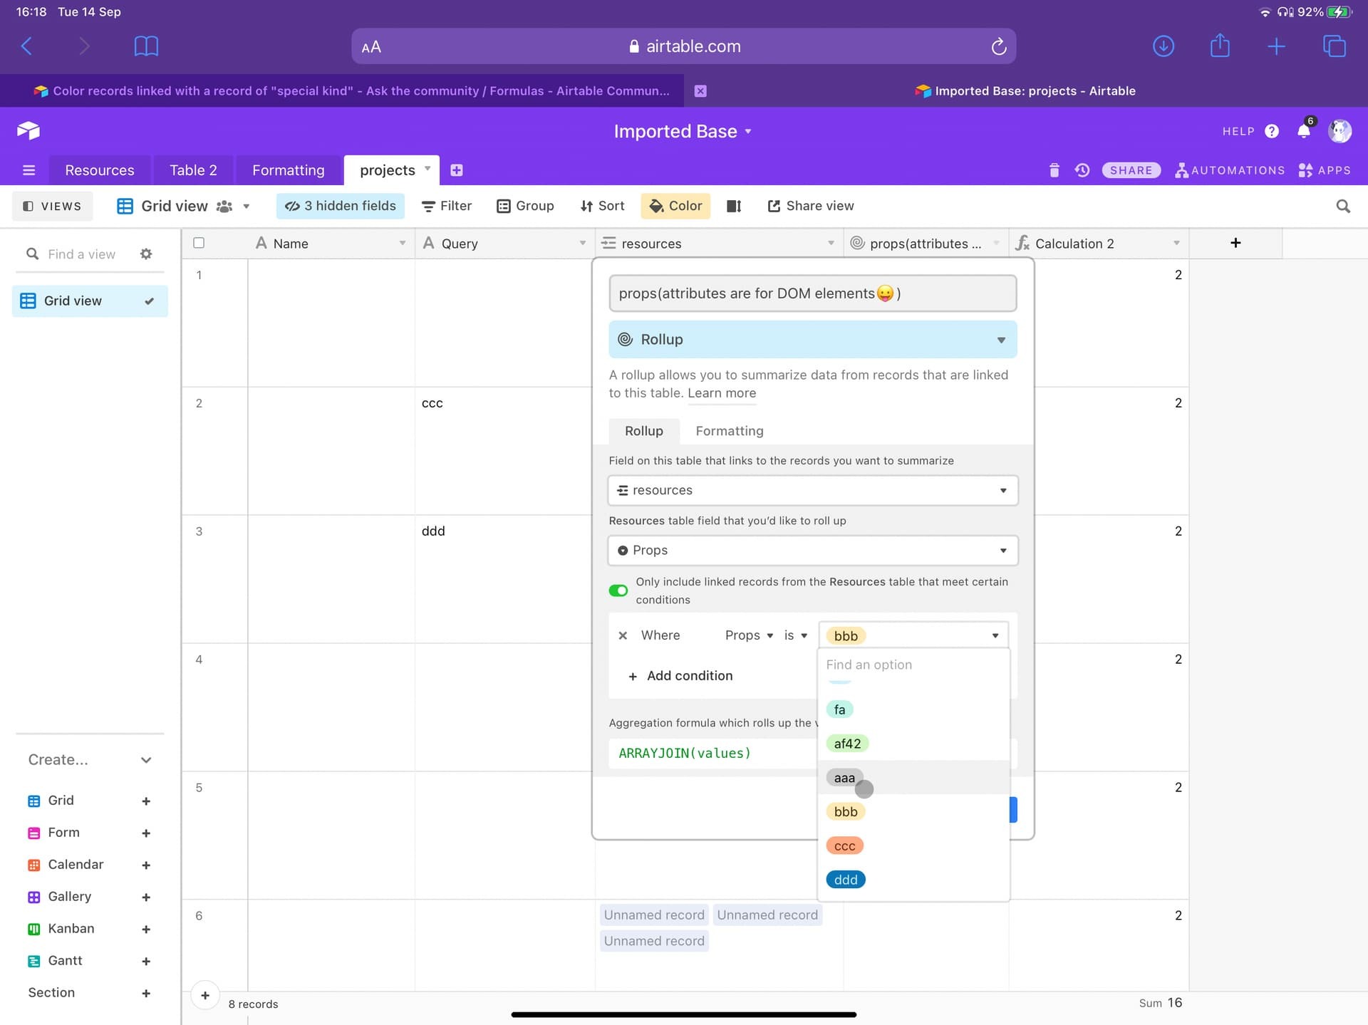Viewport: 1368px width, 1025px height.
Task: Toggle the linked records conditions switch
Action: point(618,590)
